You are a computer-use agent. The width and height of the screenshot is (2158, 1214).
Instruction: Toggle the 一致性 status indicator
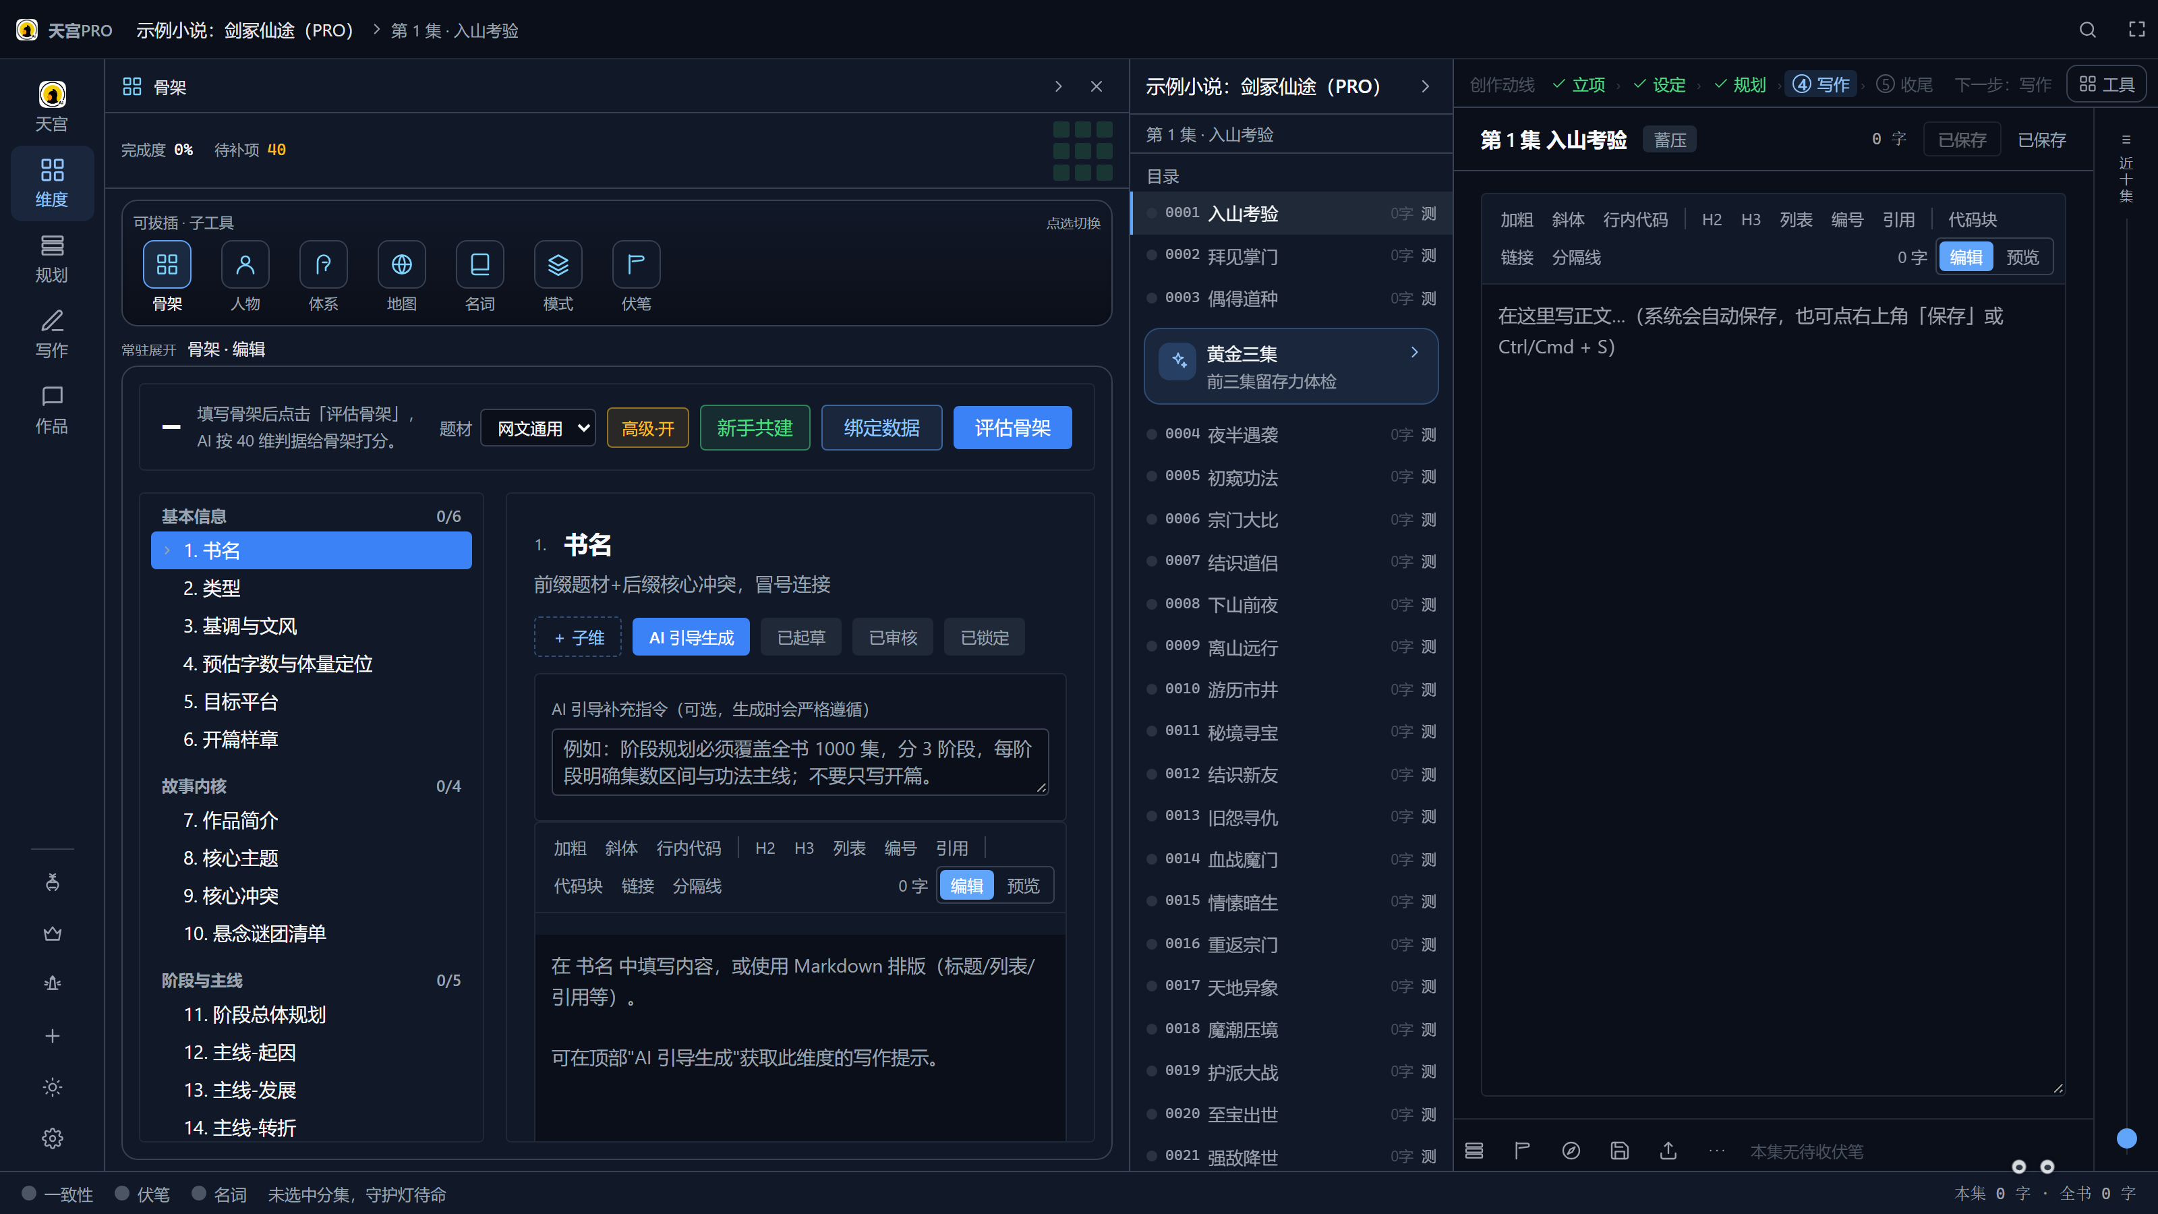click(58, 1194)
